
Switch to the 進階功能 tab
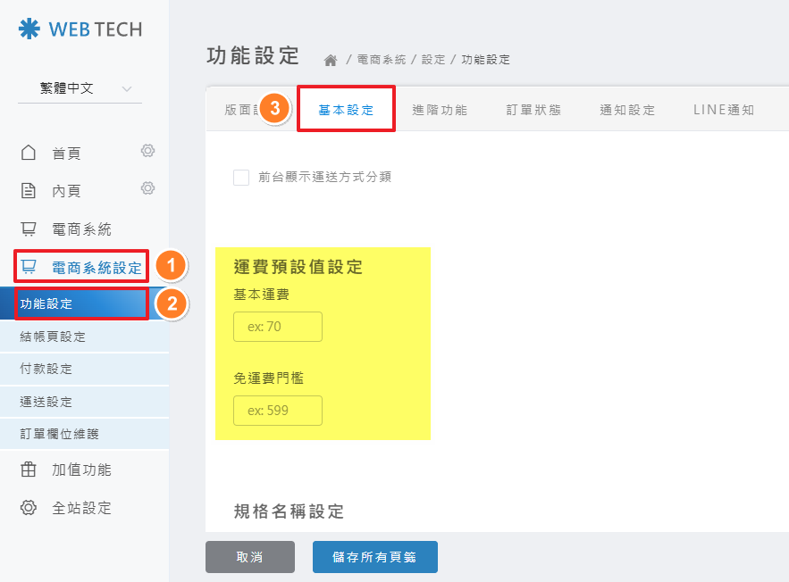click(x=440, y=110)
